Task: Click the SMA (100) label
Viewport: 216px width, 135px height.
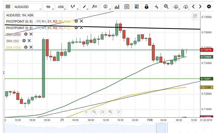Action: [x=14, y=48]
